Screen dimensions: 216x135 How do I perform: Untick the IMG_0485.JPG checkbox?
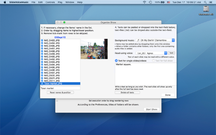coord(42,46)
